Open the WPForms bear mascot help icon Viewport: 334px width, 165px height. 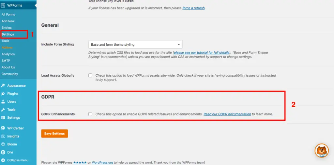(322, 151)
